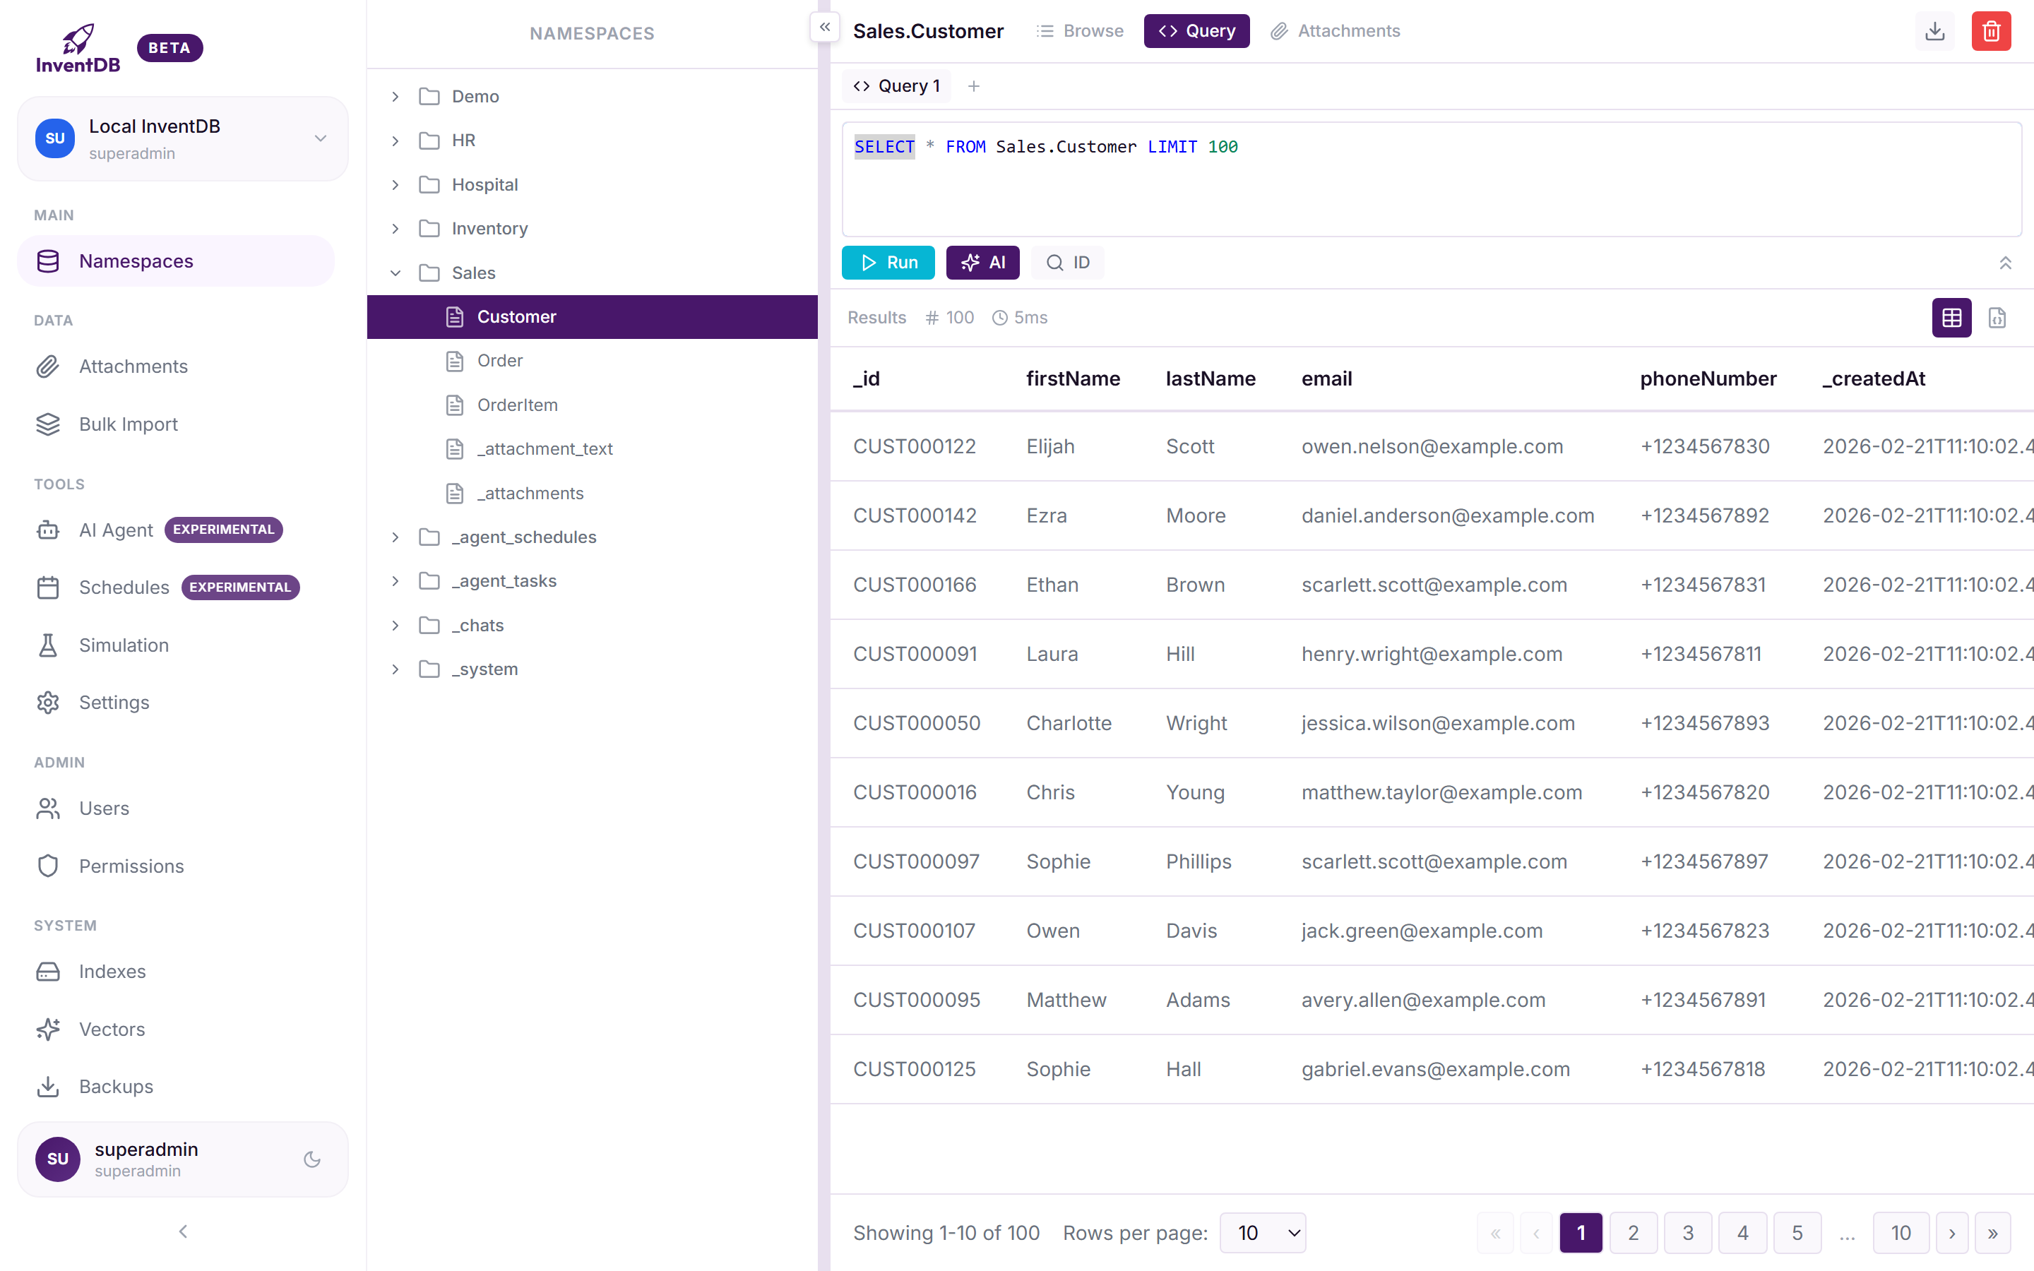
Task: Collapse the query editor section
Action: coord(2006,262)
